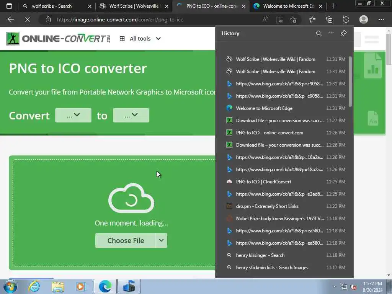Show hidden system tray icons

335,287
